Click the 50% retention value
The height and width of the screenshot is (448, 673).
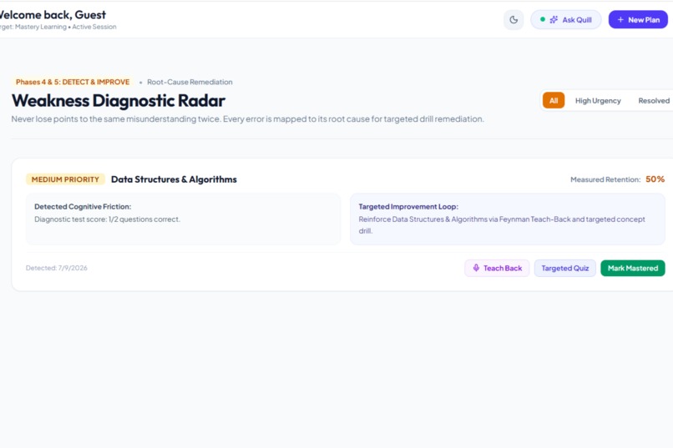coord(655,179)
